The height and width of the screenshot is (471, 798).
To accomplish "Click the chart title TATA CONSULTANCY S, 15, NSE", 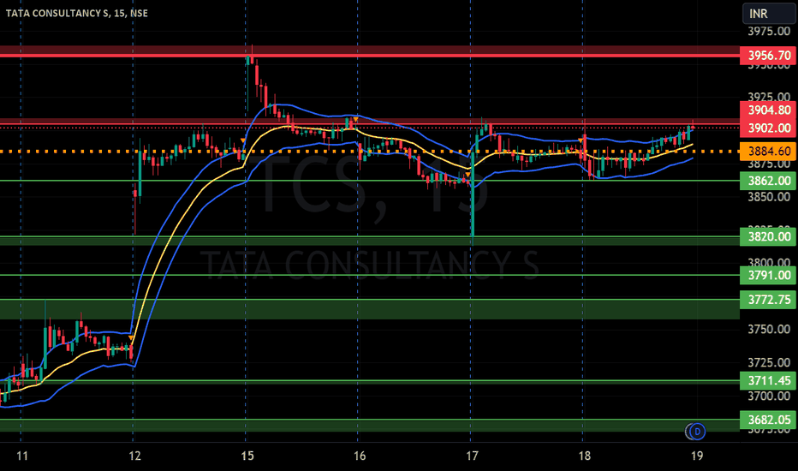I will click(77, 13).
